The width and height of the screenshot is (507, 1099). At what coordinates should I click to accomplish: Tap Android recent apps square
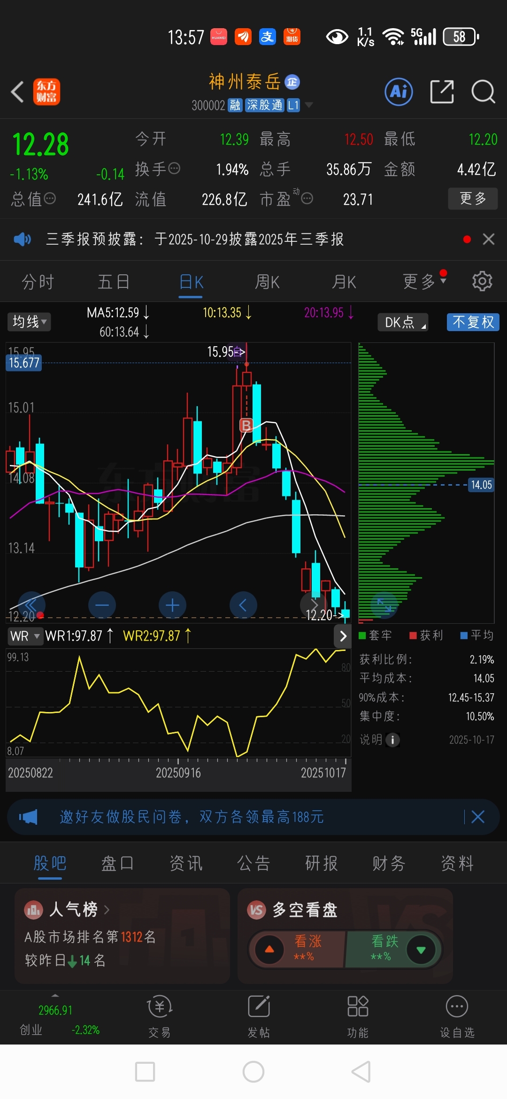point(145,1072)
